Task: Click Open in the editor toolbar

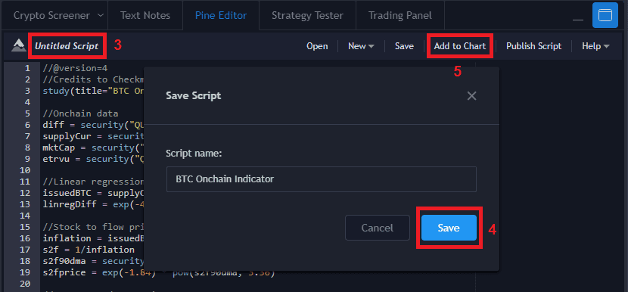Action: click(317, 46)
